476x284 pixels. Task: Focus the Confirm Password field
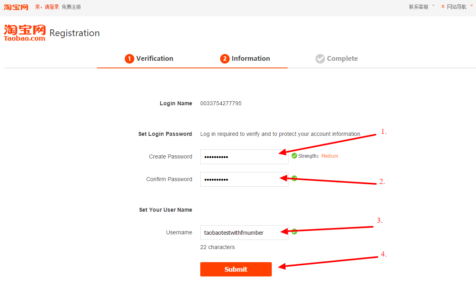pos(244,179)
